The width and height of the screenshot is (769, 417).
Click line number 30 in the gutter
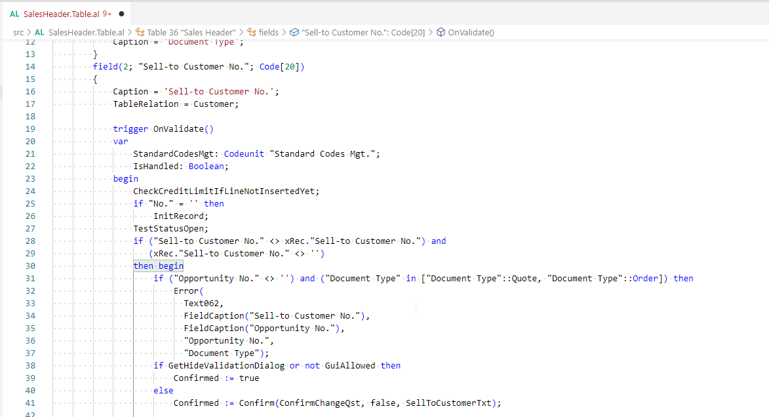click(x=30, y=266)
